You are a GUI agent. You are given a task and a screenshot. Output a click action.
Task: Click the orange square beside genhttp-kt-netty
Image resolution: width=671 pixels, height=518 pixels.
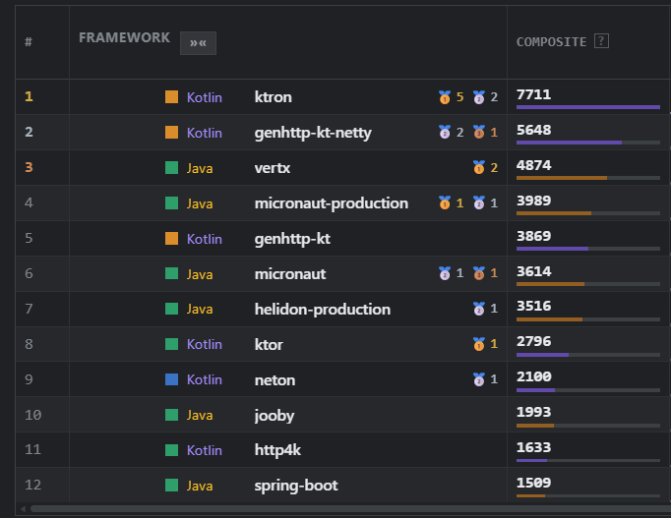coord(171,132)
